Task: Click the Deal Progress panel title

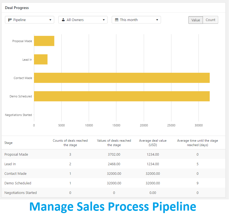Action: click(x=17, y=8)
